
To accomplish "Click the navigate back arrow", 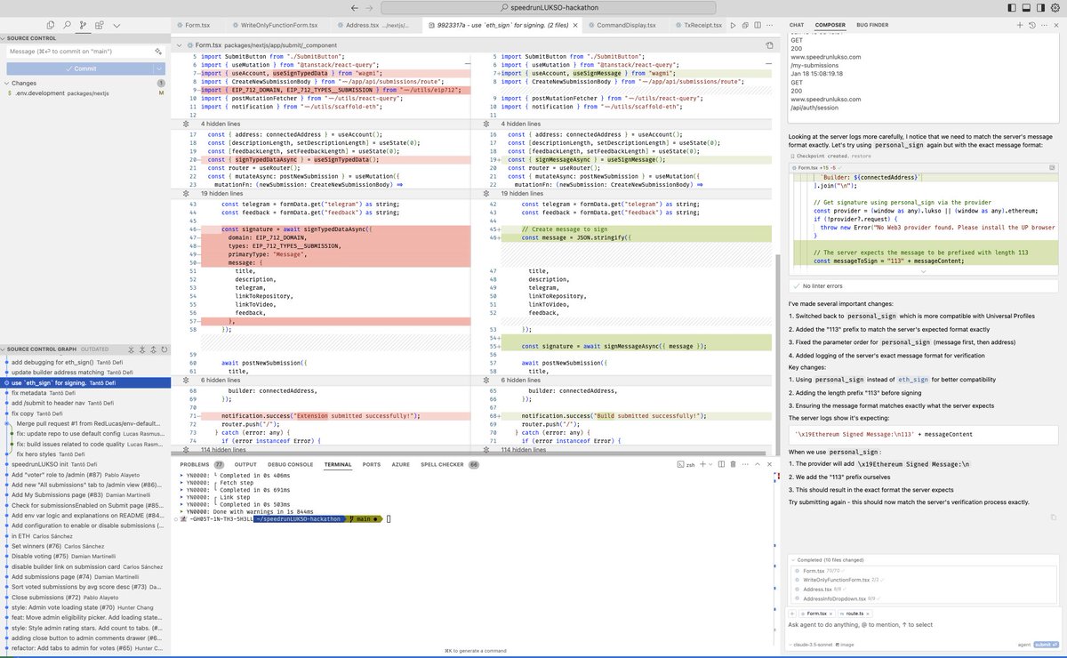I will click(355, 7).
